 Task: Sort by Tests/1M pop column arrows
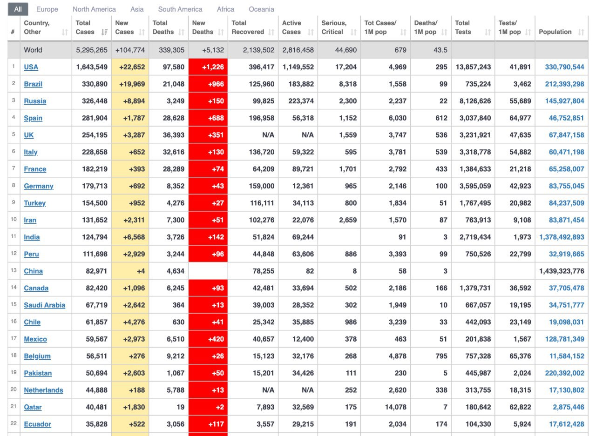tap(528, 32)
